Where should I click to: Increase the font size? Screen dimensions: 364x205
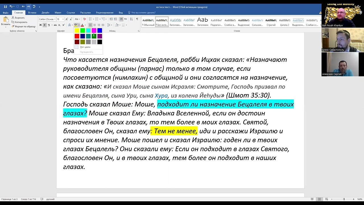coord(67,19)
